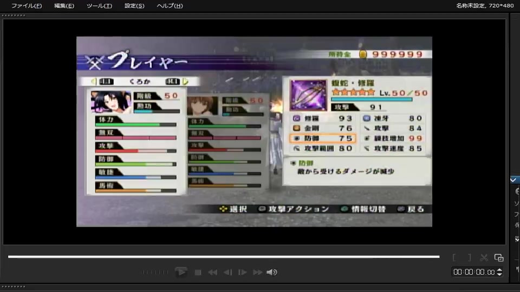Viewport: 520px width, 292px height.
Task: Click the jog shuttle slider beside Play
Action: tap(154, 272)
